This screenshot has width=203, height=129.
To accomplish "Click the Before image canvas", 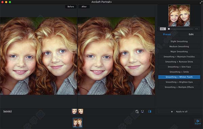I will (39, 56).
